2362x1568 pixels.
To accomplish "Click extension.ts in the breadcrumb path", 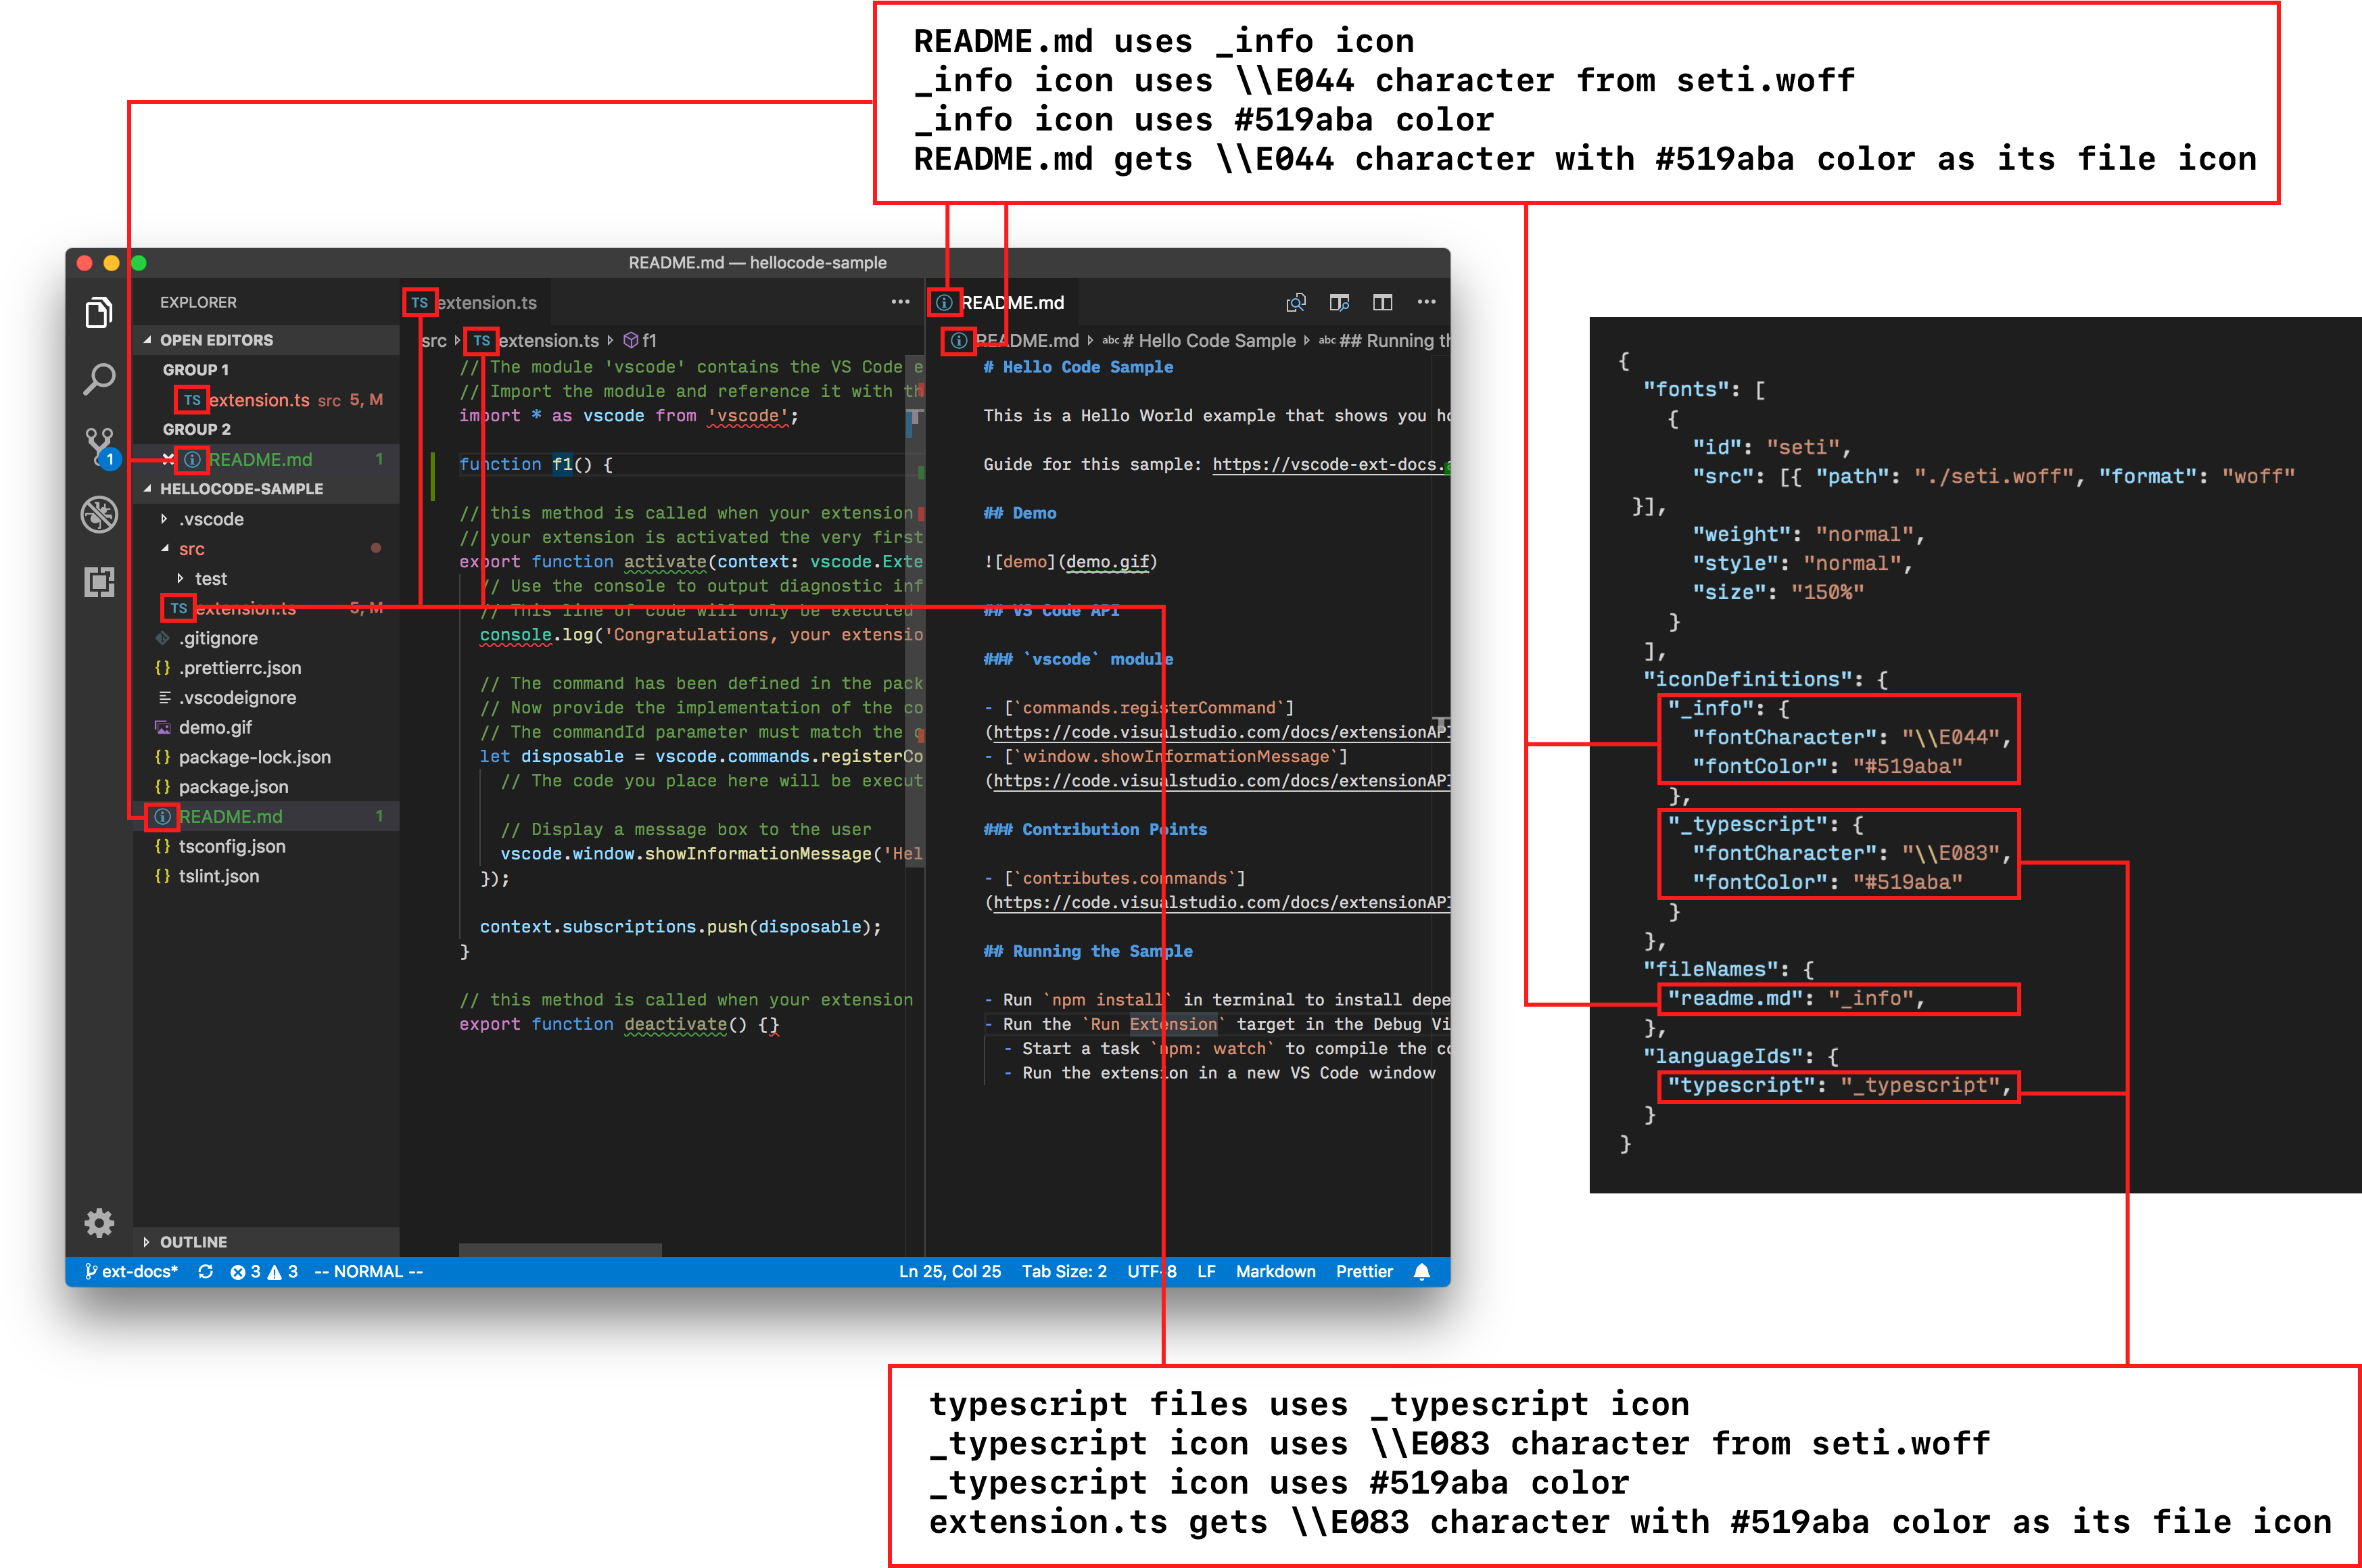I will [536, 340].
